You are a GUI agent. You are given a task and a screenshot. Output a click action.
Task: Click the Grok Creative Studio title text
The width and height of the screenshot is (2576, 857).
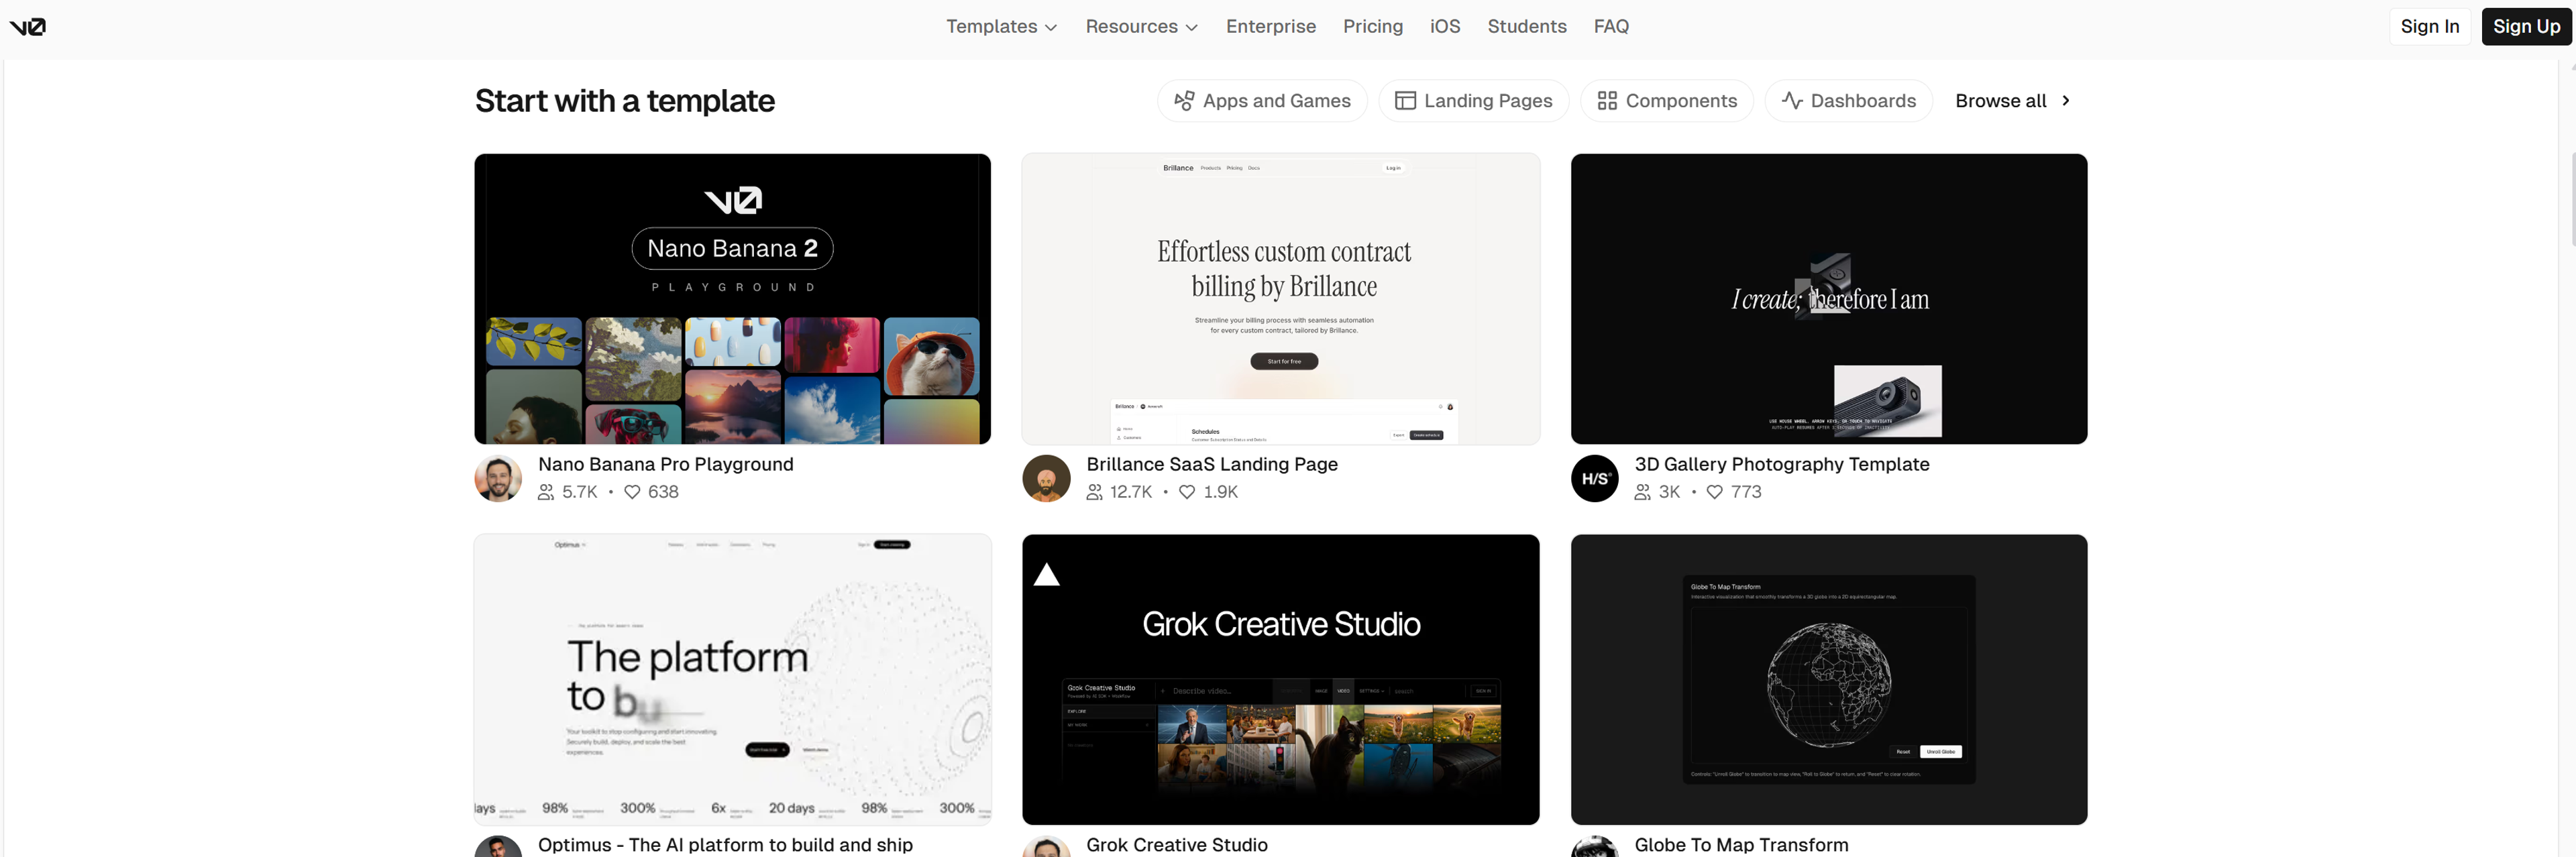tap(1176, 845)
